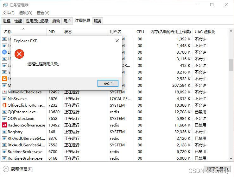This screenshot has height=177, width=234.
Task: Click the Registry process icon
Action: coord(4,132)
